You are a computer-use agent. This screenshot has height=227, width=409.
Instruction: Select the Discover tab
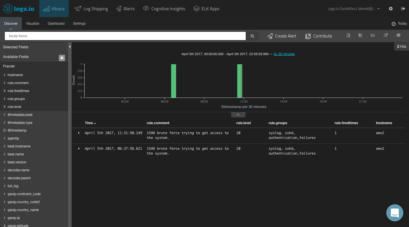(11, 24)
